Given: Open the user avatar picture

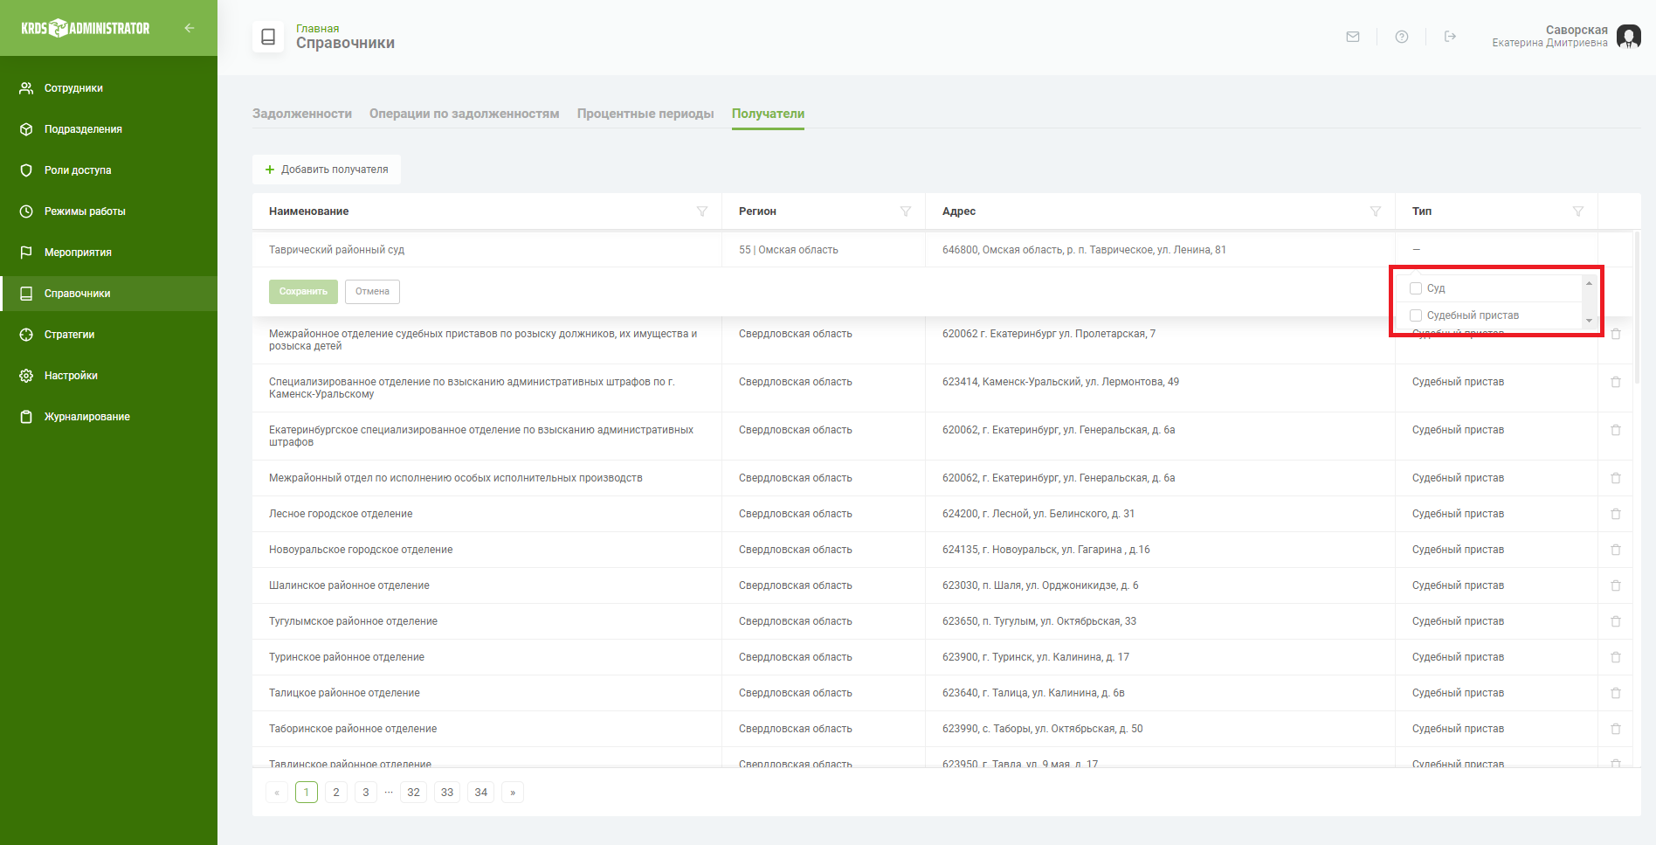Looking at the screenshot, I should pos(1629,36).
